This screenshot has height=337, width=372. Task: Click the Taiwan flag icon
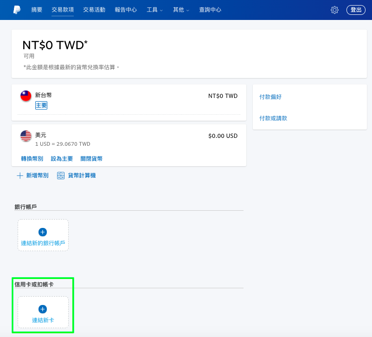(26, 96)
